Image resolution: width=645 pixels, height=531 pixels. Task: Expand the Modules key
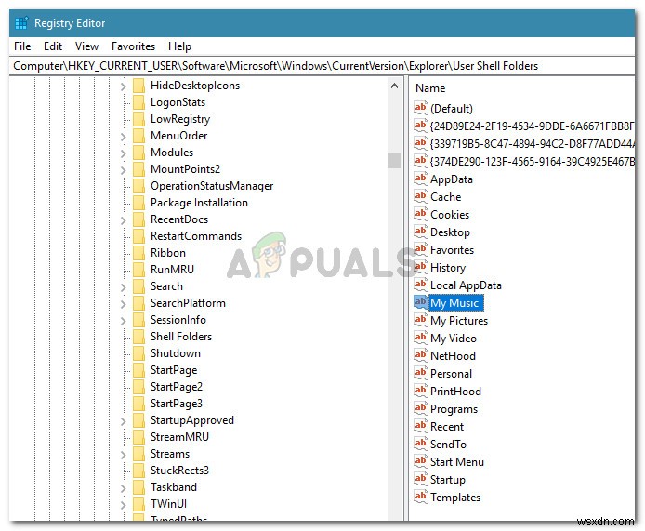123,153
